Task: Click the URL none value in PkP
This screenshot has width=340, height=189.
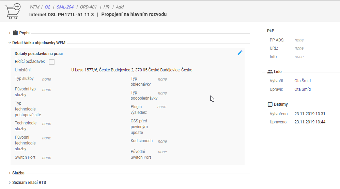Action: click(x=299, y=48)
